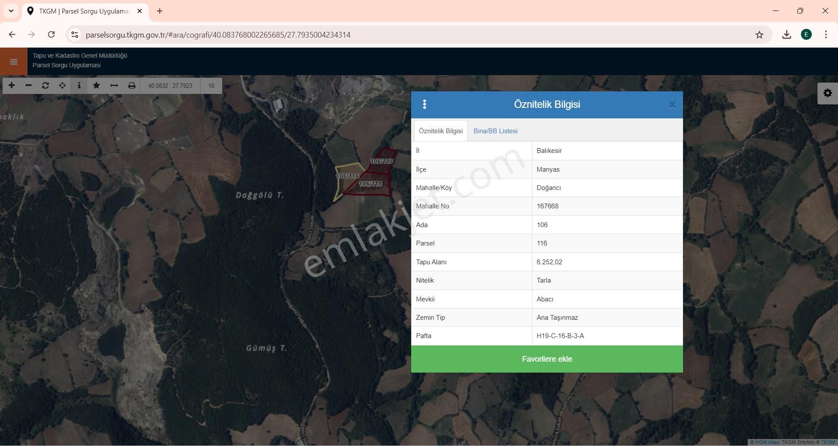The width and height of the screenshot is (838, 446).
Task: Click the Ada value 106
Action: coord(542,225)
